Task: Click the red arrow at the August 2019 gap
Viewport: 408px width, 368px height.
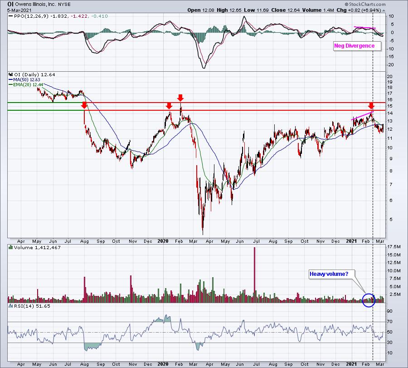Action: click(x=84, y=106)
